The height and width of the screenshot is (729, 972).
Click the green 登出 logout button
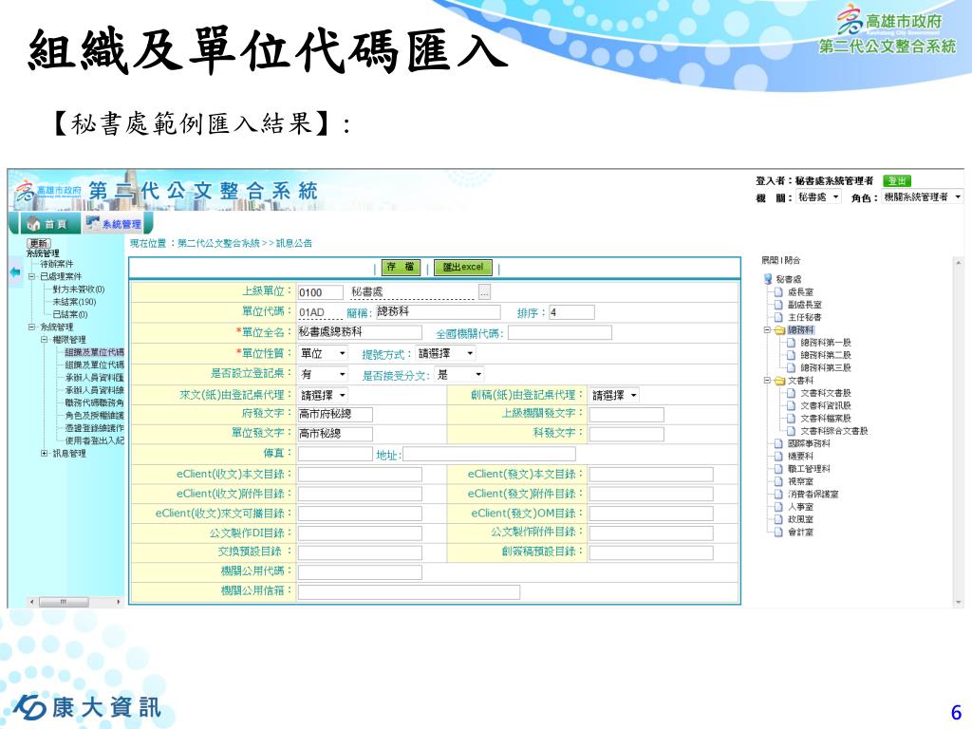(897, 181)
